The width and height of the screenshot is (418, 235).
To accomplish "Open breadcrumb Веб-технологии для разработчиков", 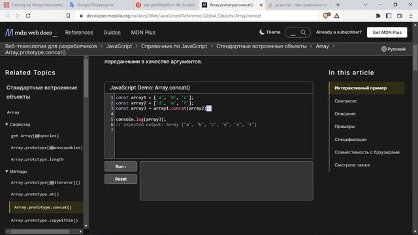I will [51, 46].
